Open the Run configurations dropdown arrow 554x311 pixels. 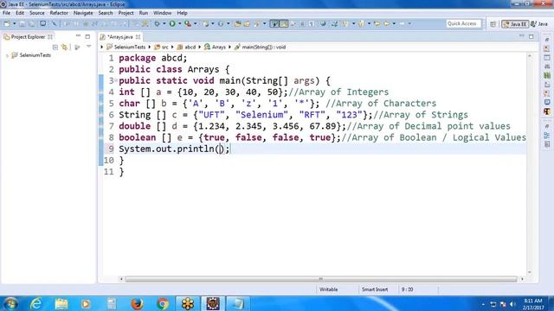(179, 23)
